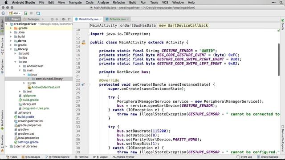
Task: Open the Version Control tool window
Action: (x=57, y=157)
